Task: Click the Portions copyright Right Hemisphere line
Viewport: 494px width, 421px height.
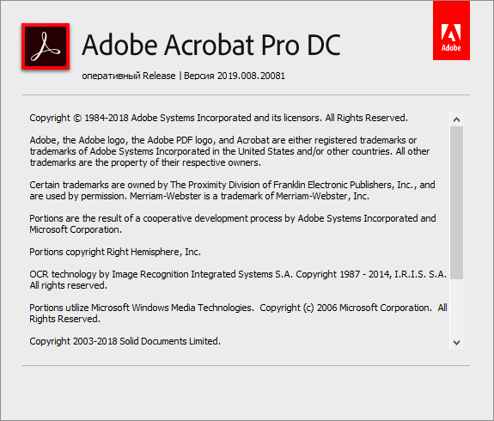Action: 115,252
